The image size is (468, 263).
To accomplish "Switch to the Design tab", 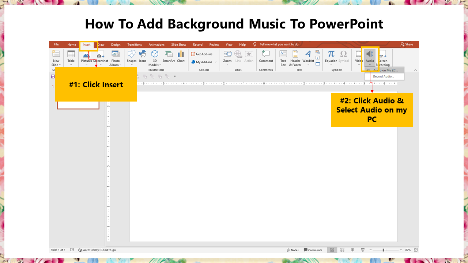I will 116,45.
